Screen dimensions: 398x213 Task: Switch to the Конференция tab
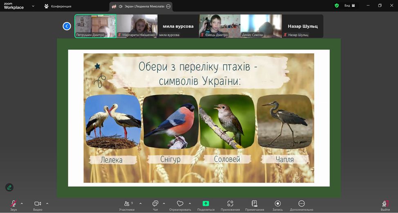click(58, 6)
